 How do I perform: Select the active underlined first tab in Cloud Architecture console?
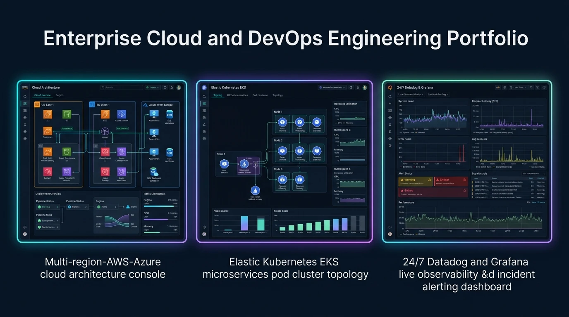[43, 95]
